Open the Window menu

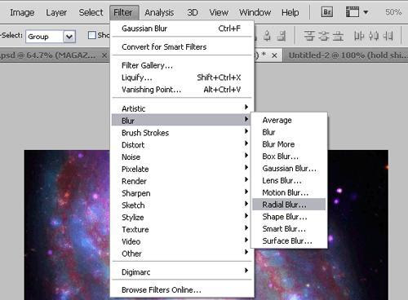pos(255,12)
